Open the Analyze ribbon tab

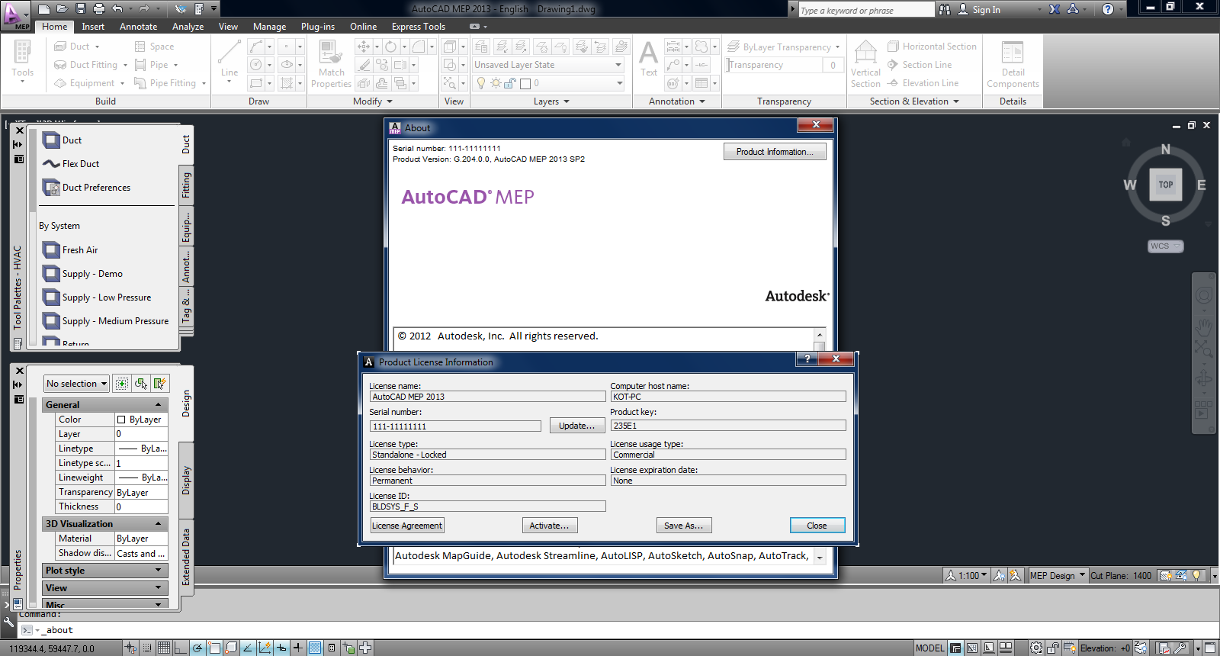click(188, 27)
